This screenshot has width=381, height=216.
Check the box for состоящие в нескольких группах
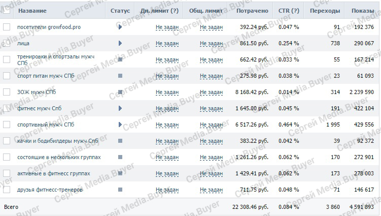(7, 157)
